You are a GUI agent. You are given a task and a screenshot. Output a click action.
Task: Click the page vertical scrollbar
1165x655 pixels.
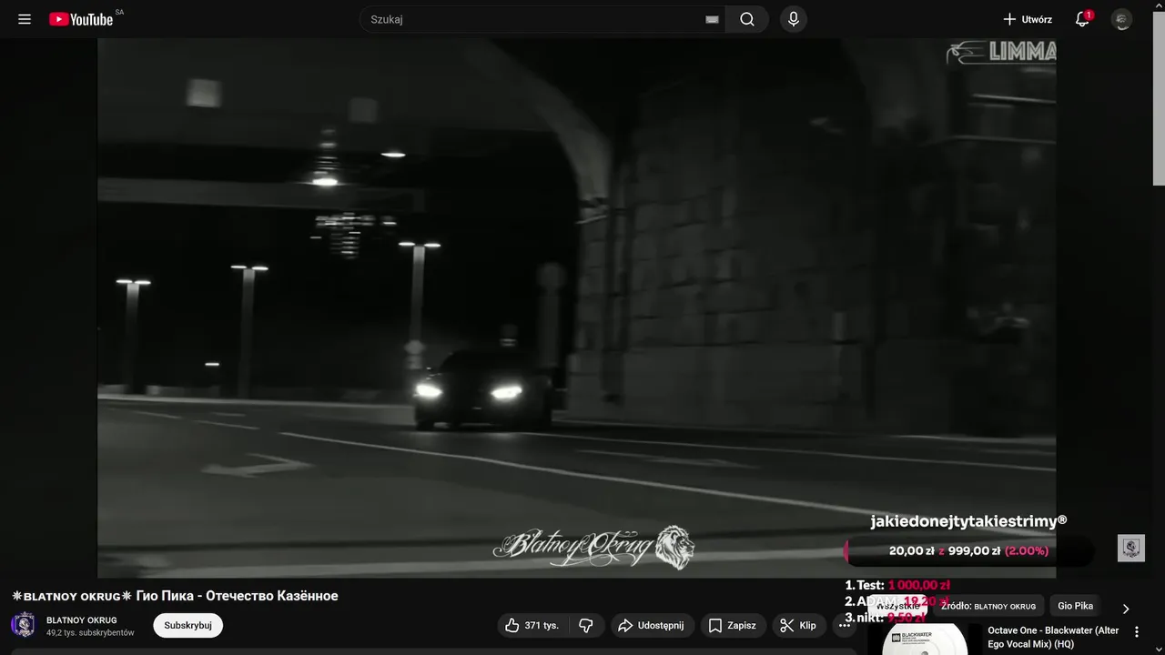click(x=1158, y=96)
